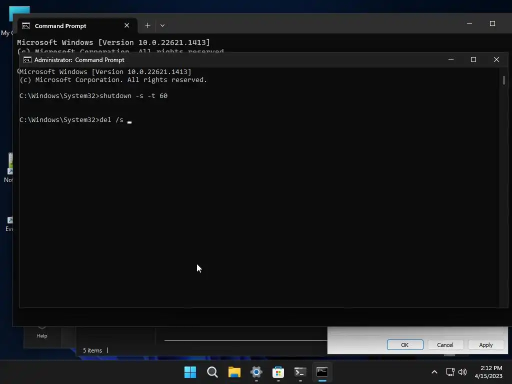Open Settings gear in the taskbar

point(256,372)
